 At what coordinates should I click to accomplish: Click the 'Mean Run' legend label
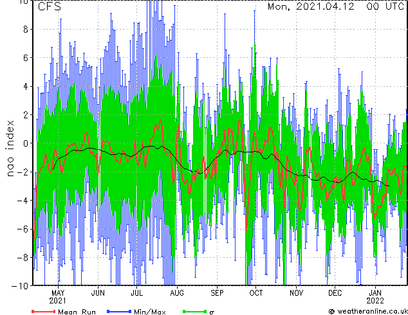tap(77, 312)
